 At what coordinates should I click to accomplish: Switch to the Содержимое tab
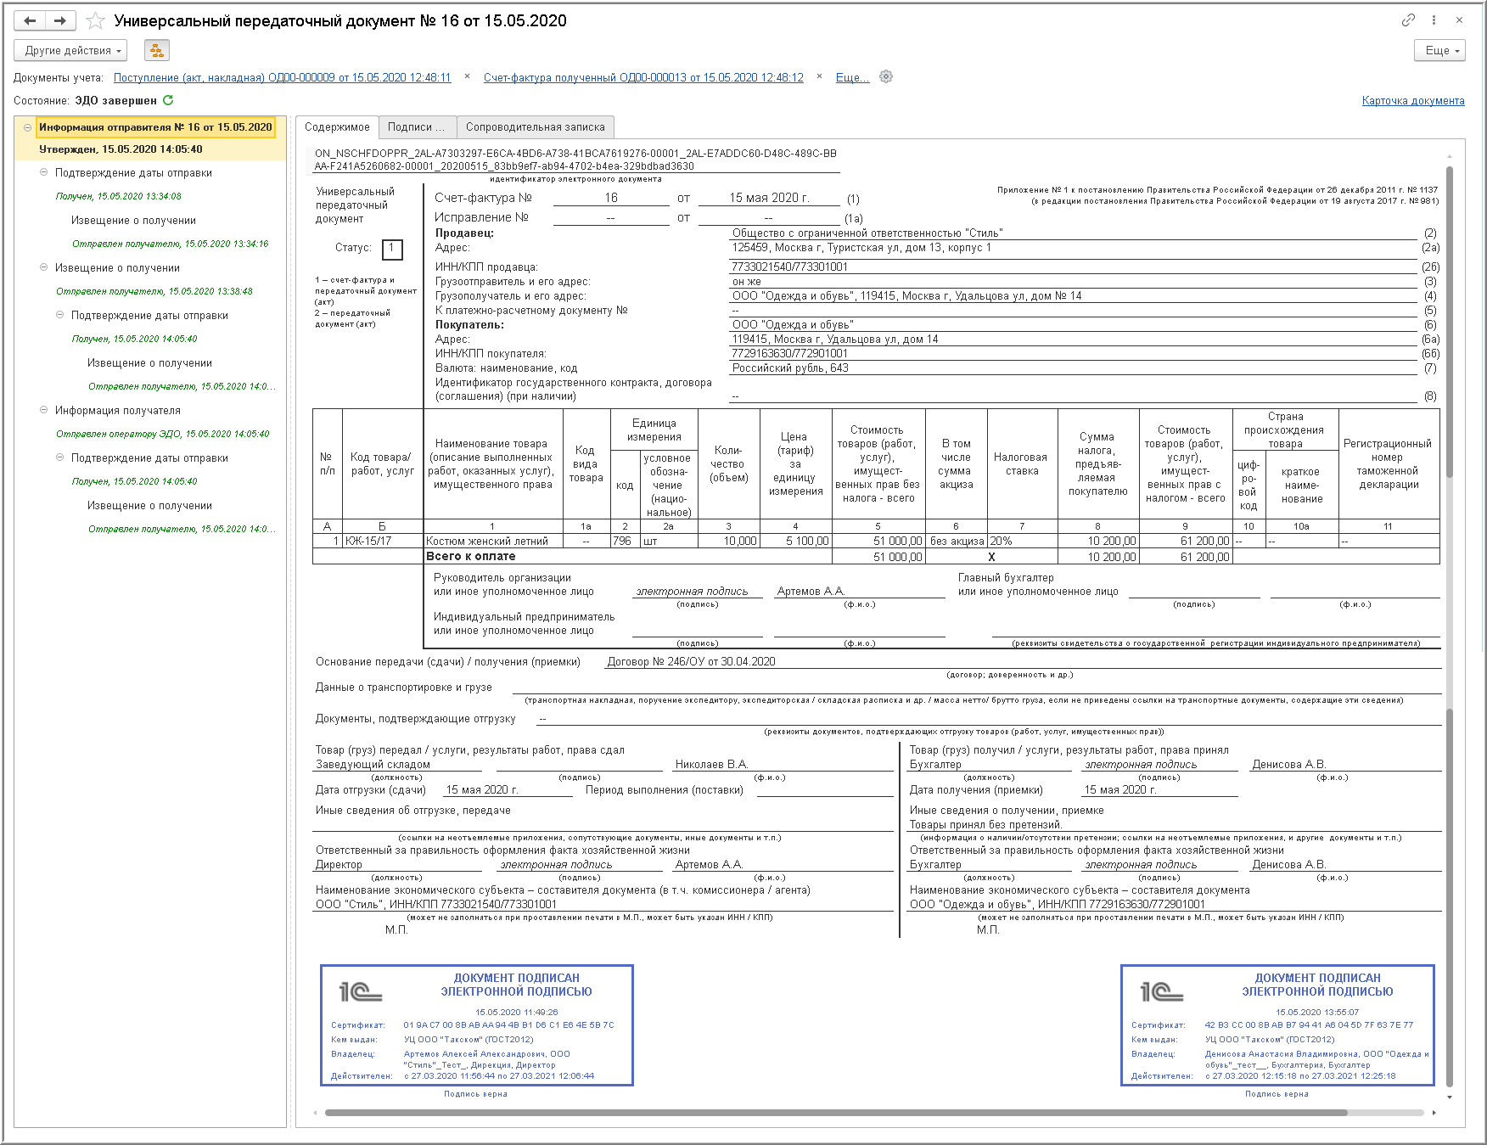[x=337, y=126]
